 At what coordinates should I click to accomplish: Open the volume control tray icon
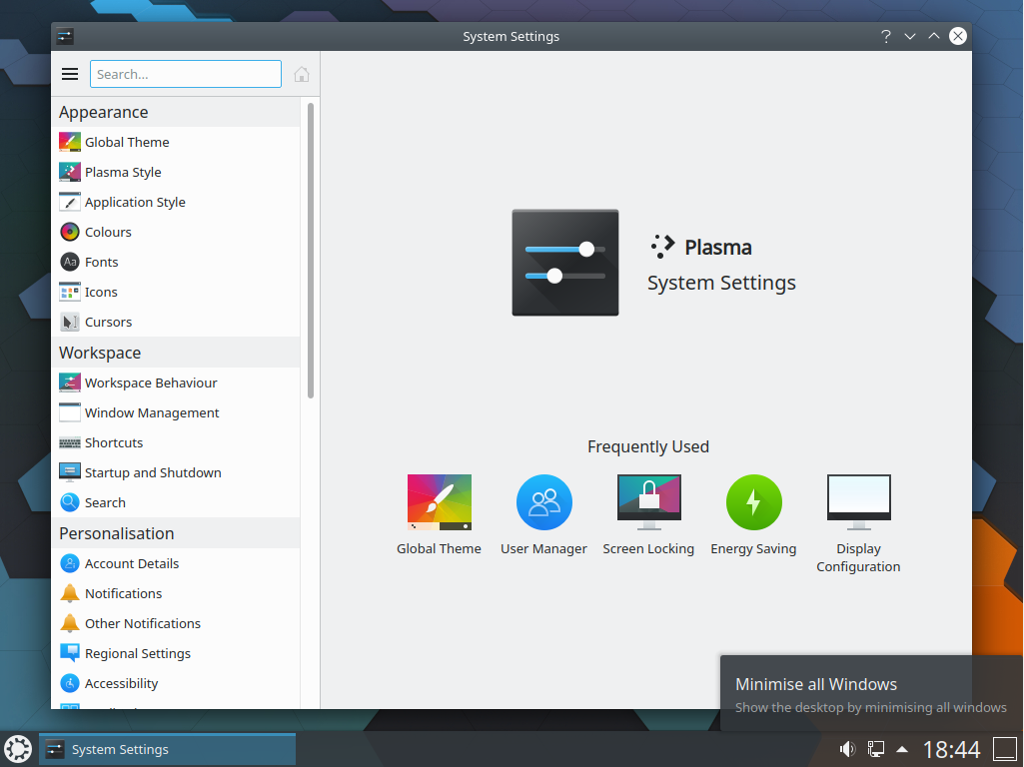pyautogui.click(x=847, y=749)
